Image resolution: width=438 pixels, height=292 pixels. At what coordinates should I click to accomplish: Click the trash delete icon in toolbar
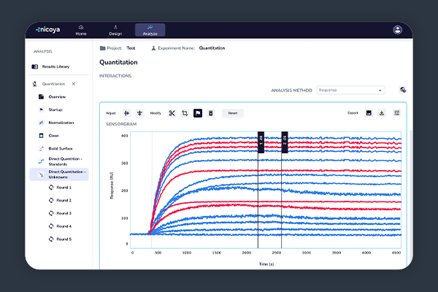(210, 113)
